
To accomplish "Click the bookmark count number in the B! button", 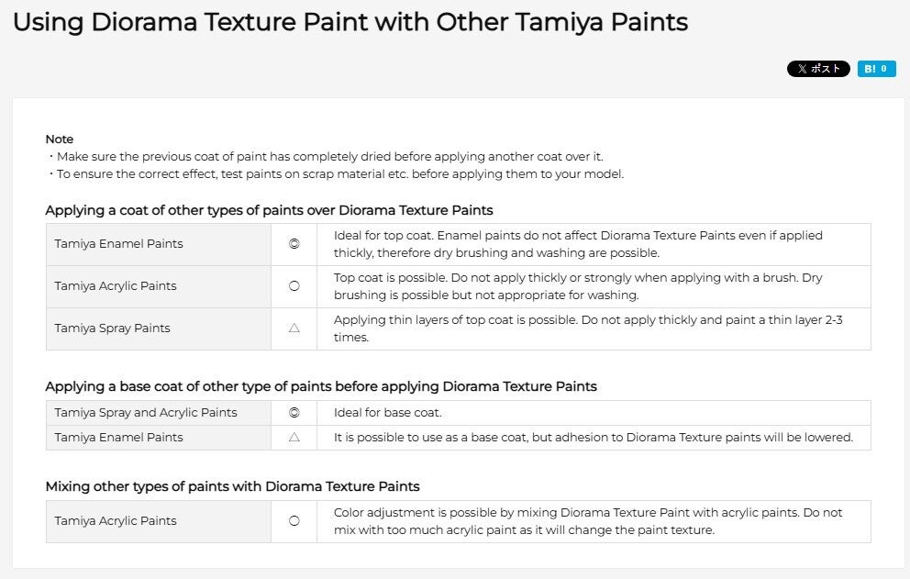I will (x=884, y=69).
